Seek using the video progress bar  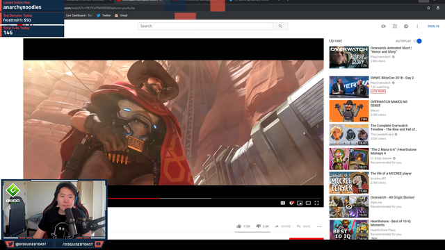(214, 199)
